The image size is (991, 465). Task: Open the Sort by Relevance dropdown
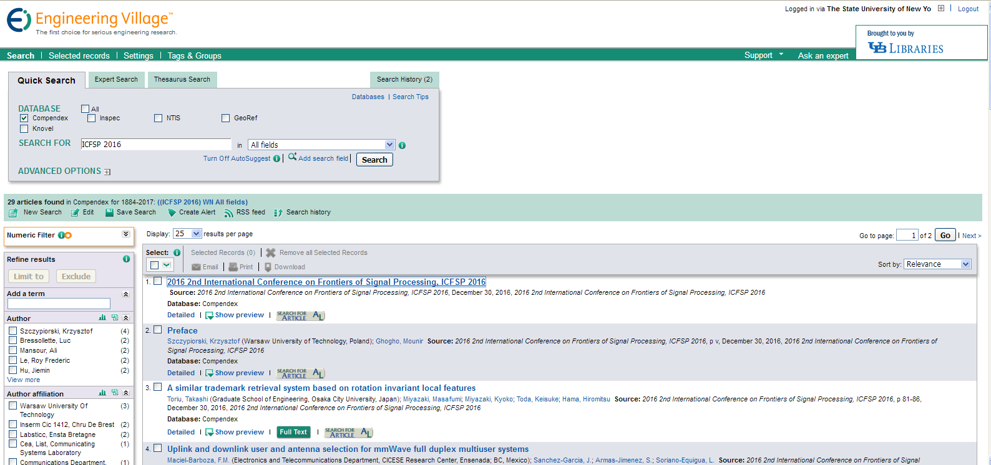tap(965, 264)
